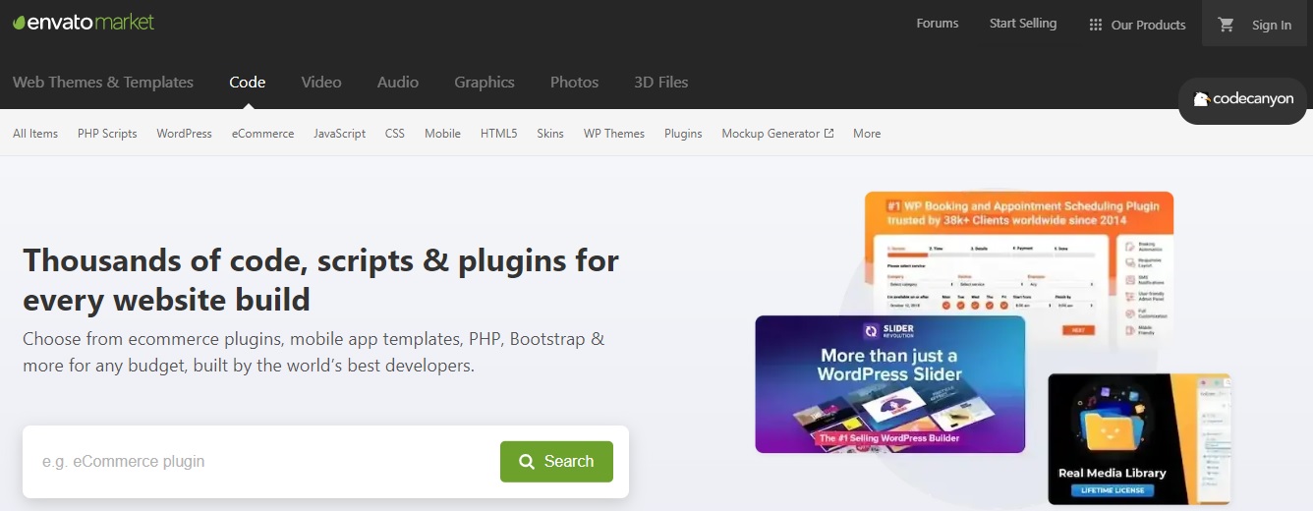
Task: Expand the More submenu
Action: (x=867, y=133)
